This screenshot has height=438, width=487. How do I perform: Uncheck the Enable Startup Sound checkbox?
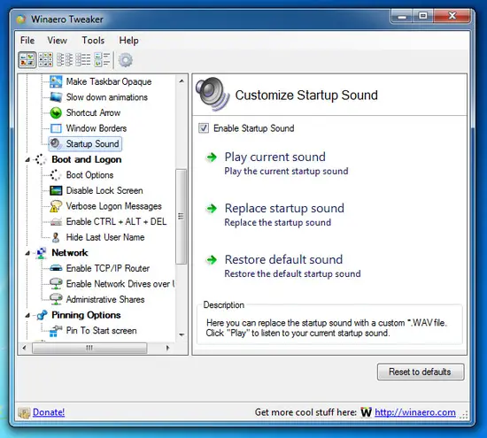pos(204,128)
